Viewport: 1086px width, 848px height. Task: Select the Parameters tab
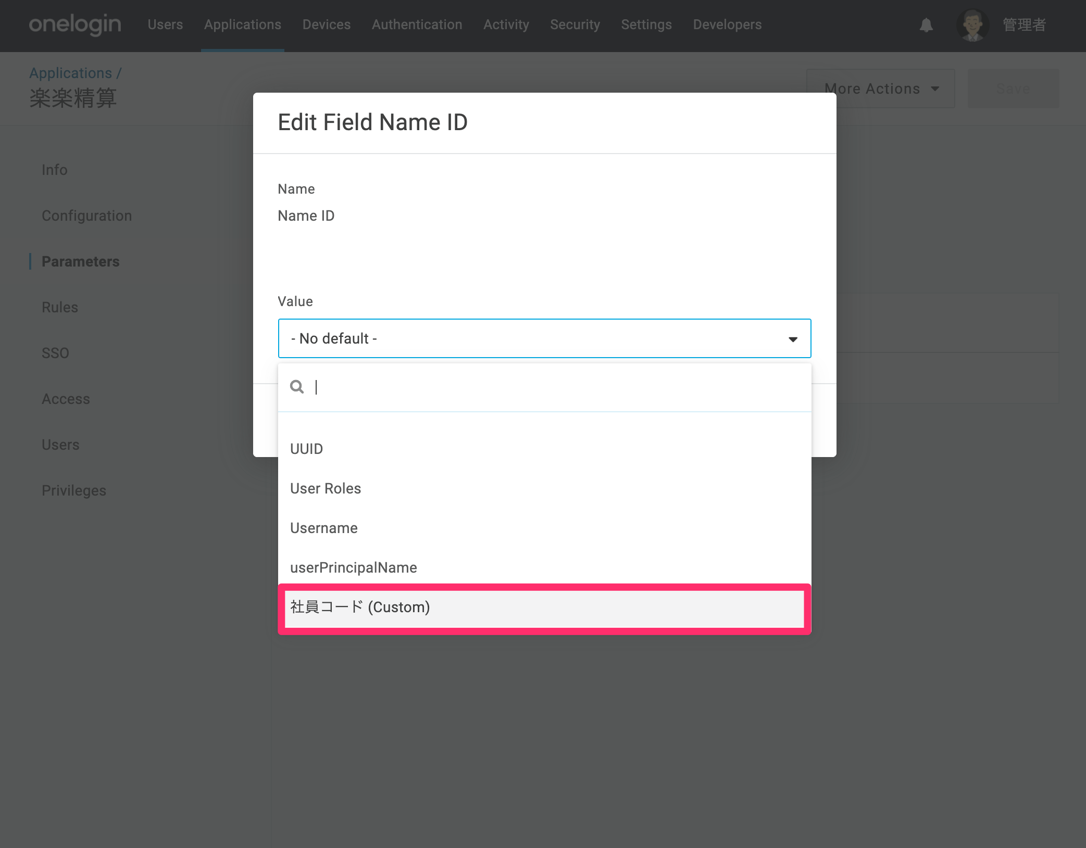coord(81,261)
